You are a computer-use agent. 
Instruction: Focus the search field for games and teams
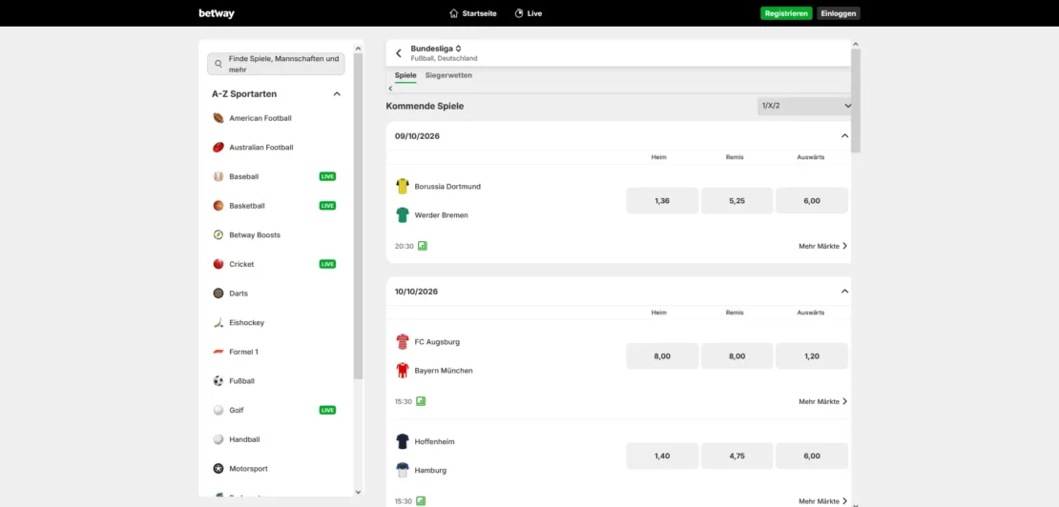(276, 64)
